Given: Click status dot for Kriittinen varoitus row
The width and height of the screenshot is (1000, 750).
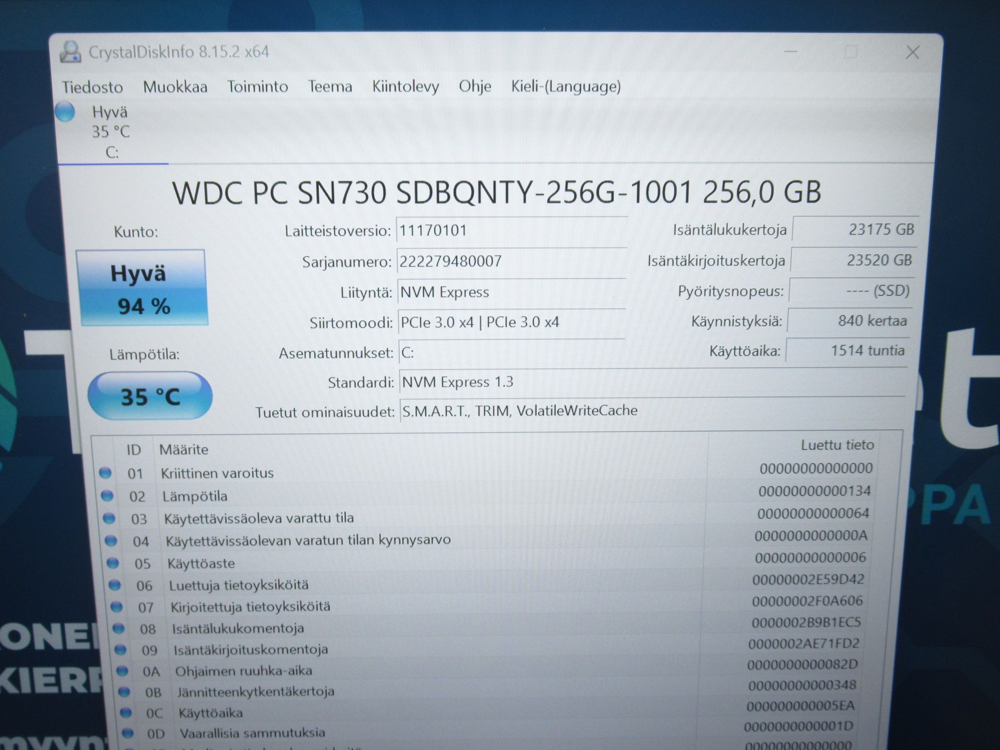Looking at the screenshot, I should pos(105,473).
